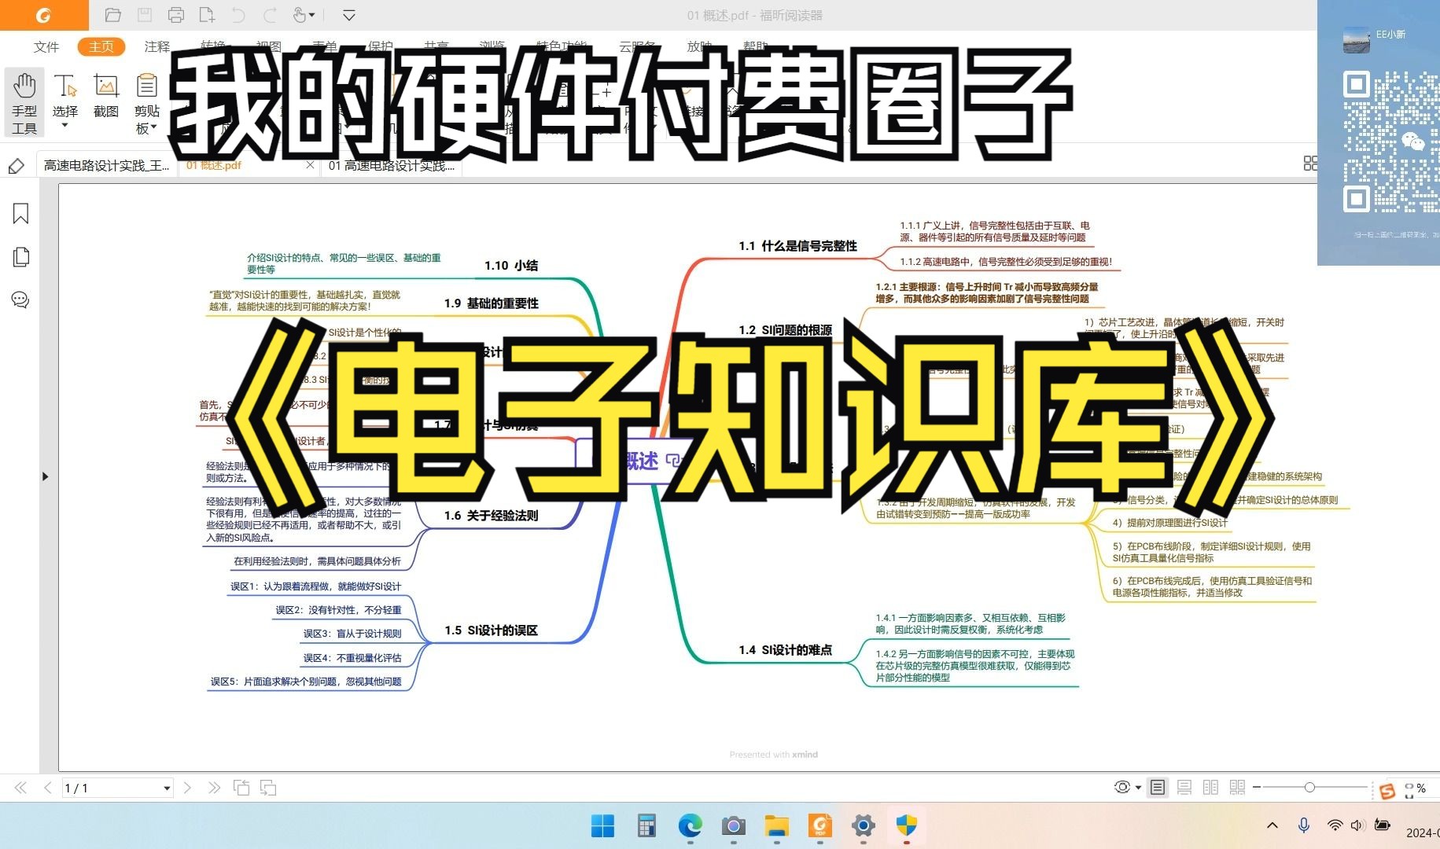Undo the last action
Viewport: 1440px width, 849px height.
click(x=238, y=15)
